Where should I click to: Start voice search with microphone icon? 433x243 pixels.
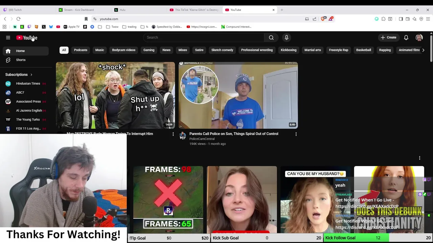[x=287, y=37]
